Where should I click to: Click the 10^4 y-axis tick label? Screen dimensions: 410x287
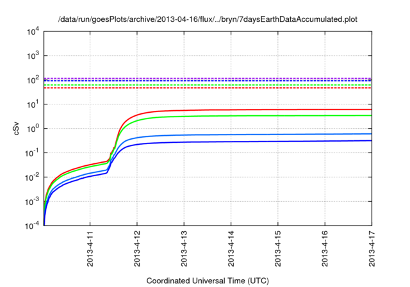tap(33, 31)
